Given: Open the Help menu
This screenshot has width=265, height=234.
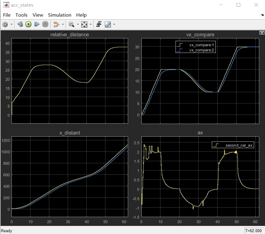Looking at the screenshot, I should pos(81,15).
